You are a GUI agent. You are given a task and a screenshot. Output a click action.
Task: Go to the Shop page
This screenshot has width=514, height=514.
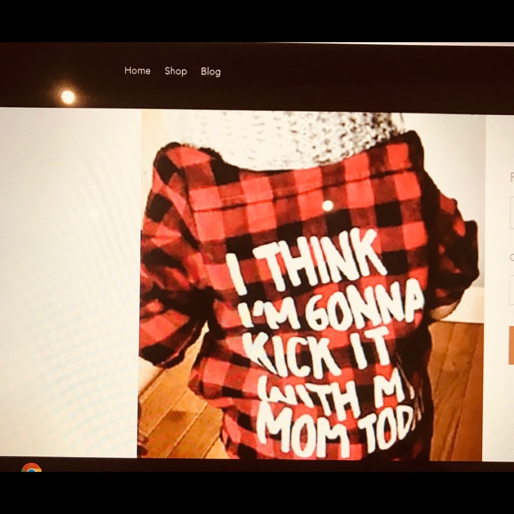(176, 71)
